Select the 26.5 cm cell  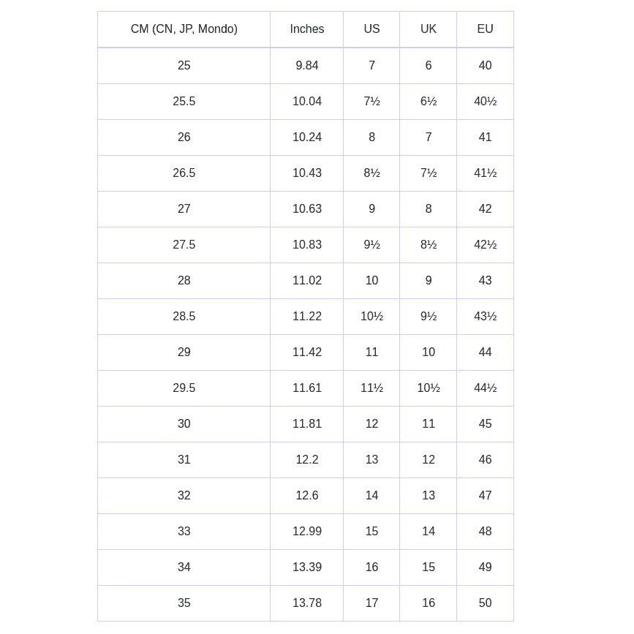184,173
